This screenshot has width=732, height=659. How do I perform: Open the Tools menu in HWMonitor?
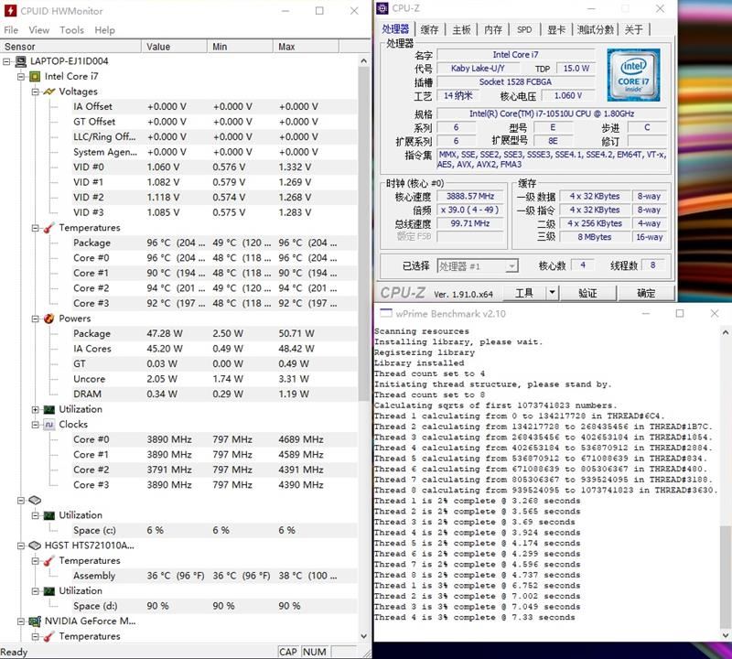(x=72, y=30)
